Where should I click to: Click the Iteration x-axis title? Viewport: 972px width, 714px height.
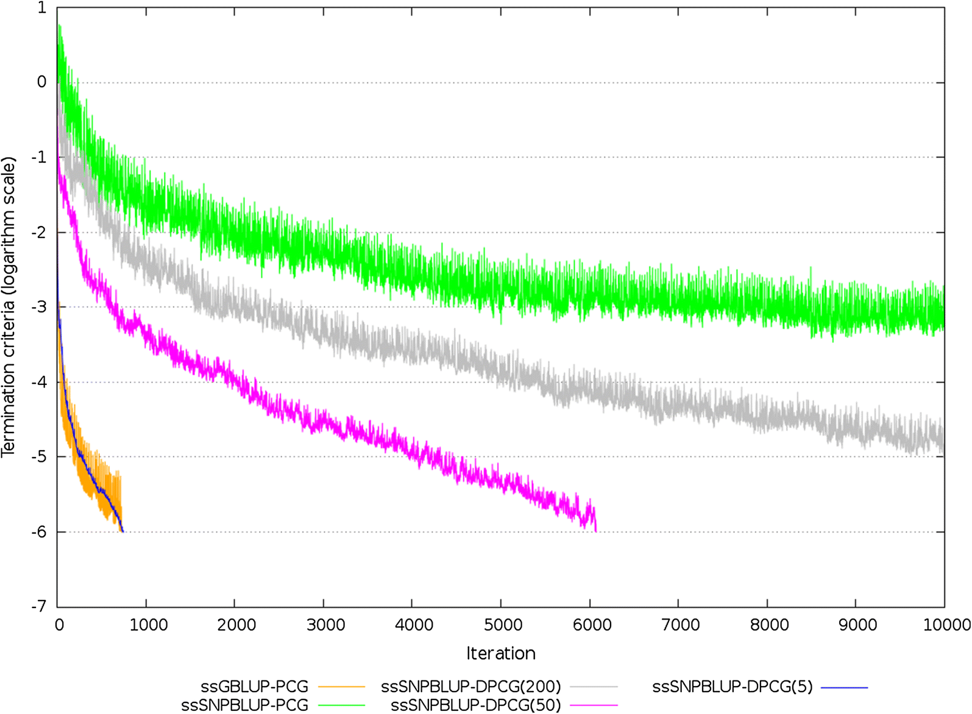pyautogui.click(x=501, y=654)
